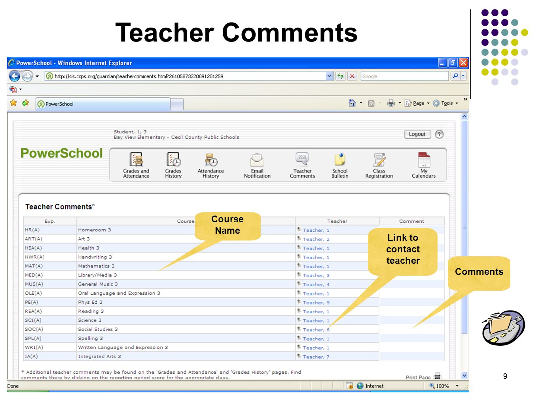Click the Google search box

(x=404, y=76)
